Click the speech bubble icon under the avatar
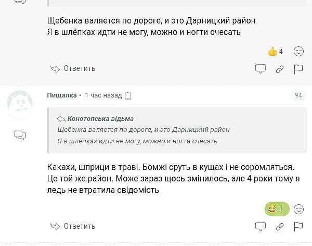This screenshot has height=246, width=312. pos(20,135)
